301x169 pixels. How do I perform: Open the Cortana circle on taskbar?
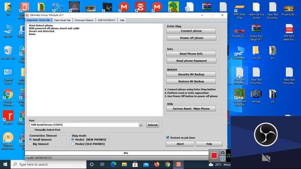[x=92, y=164]
